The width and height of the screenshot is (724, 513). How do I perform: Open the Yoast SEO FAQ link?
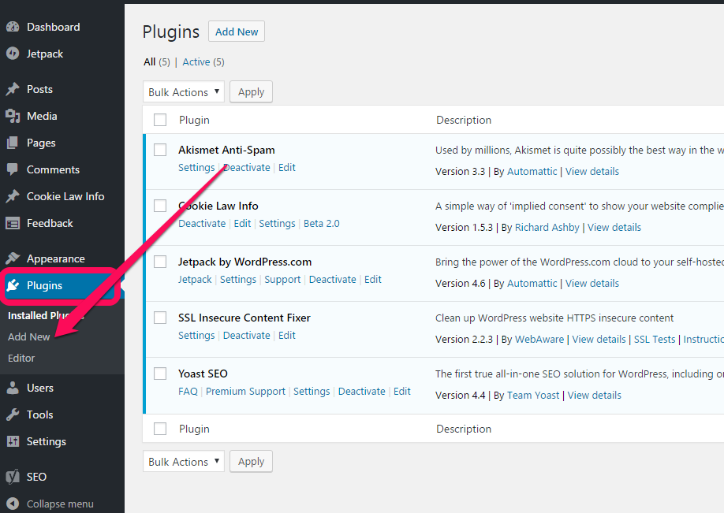188,391
